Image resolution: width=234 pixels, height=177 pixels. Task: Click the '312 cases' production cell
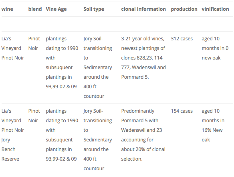click(x=182, y=39)
